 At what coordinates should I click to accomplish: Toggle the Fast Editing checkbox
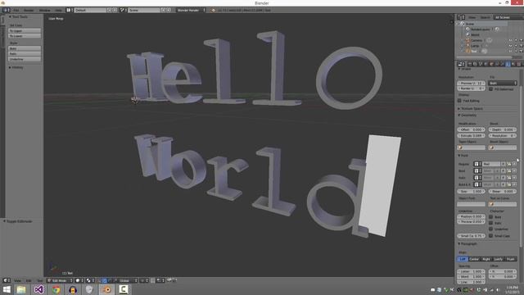460,100
